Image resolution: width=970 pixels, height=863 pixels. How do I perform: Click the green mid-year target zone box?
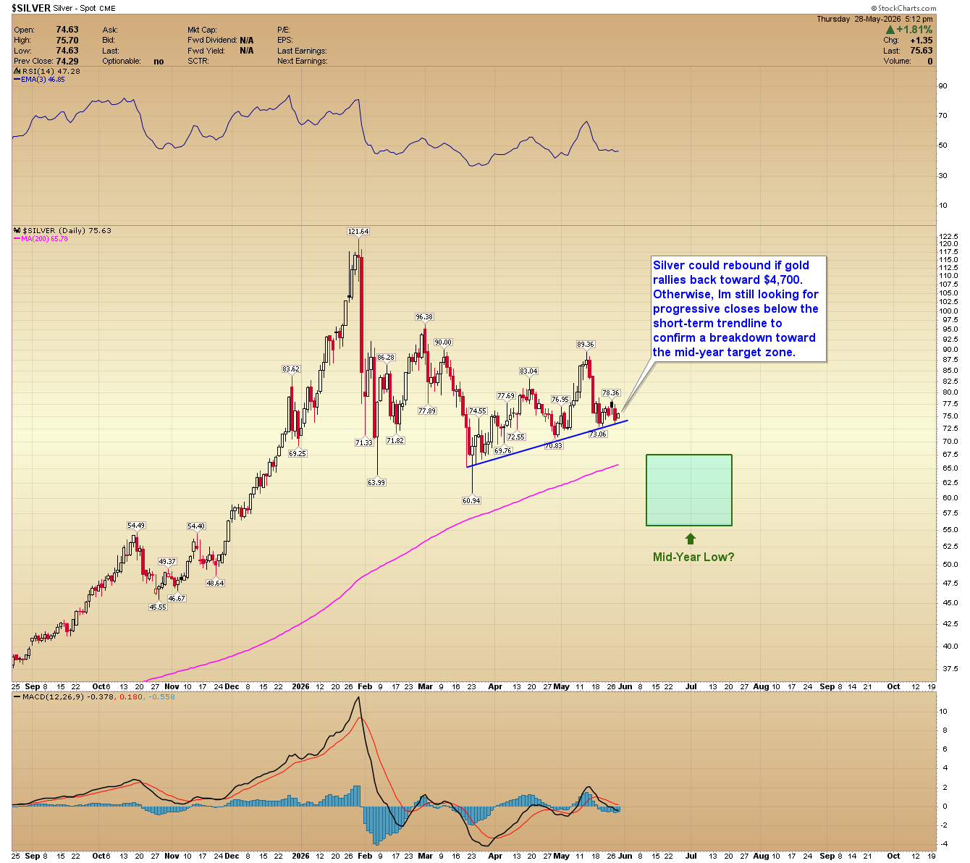click(689, 490)
